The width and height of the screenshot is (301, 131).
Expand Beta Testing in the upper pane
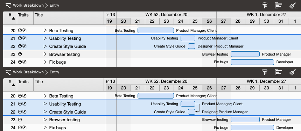(x=45, y=30)
